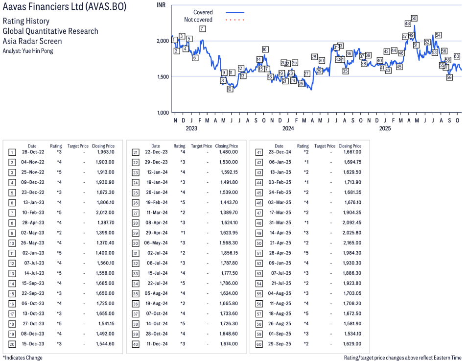Click the analyst name Yue Hin Pong
Viewport: 467px width, 361px height.
click(x=37, y=50)
